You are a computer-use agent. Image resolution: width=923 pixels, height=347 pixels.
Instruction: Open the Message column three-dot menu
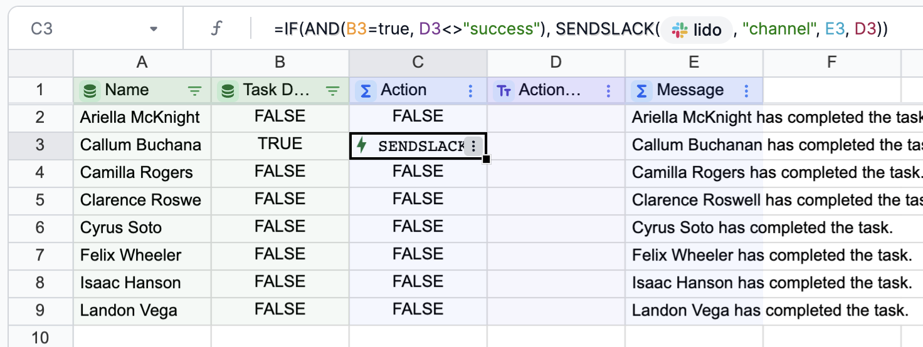[x=746, y=91]
